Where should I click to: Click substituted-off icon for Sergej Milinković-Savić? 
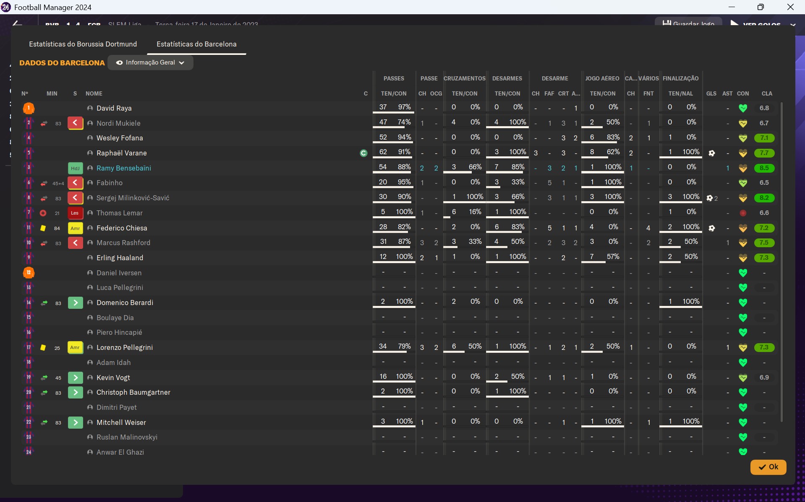pyautogui.click(x=75, y=198)
